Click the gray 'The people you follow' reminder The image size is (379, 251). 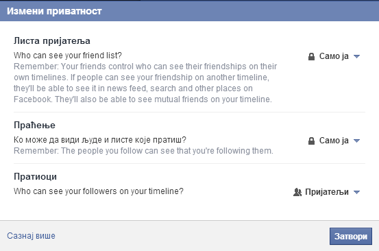click(x=143, y=151)
